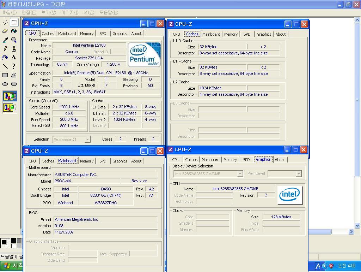Click the horizontal scrollbar right arrow
The image size is (361, 272).
(x=351, y=232)
